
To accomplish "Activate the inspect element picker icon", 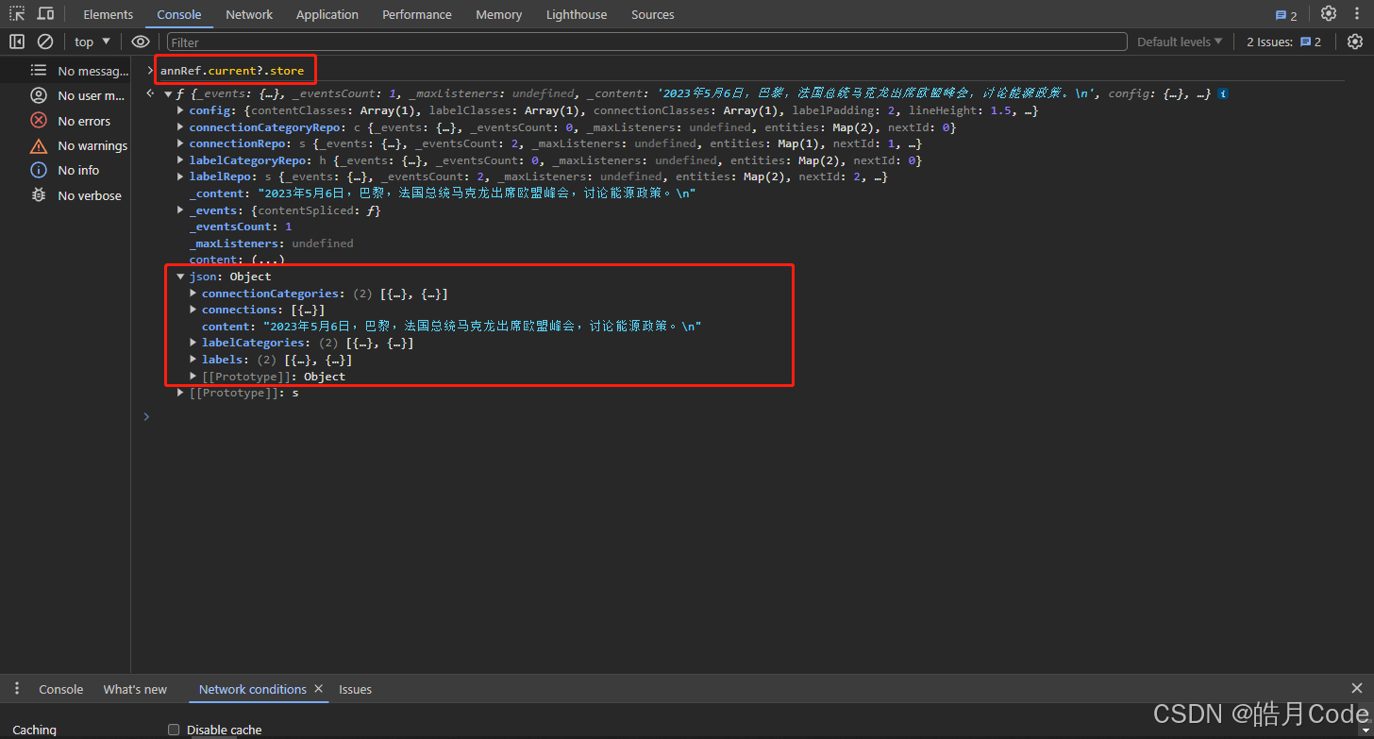I will [17, 14].
